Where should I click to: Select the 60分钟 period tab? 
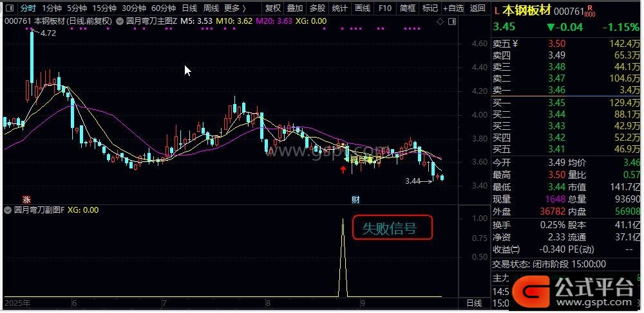tap(164, 8)
